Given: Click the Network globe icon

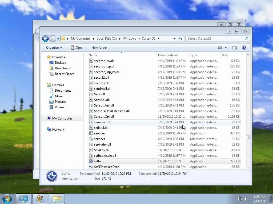Looking at the screenshot, I should 49,129.
